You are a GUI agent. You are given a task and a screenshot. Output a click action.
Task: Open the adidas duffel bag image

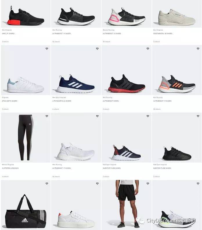[26, 205]
